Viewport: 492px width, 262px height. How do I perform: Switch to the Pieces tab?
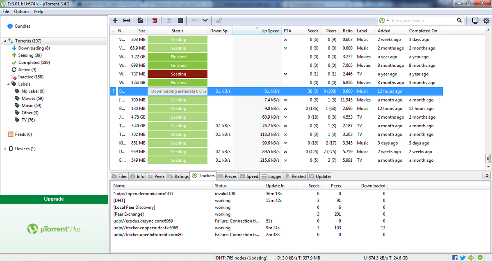tap(228, 176)
